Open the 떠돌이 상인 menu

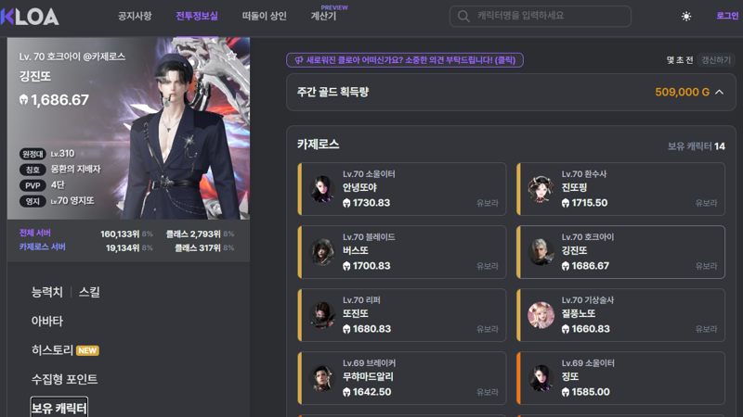(264, 16)
